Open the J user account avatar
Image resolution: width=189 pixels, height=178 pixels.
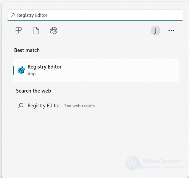click(155, 31)
